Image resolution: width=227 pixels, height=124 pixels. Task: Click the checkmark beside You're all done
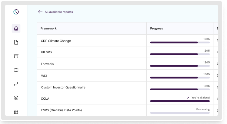pos(188,98)
